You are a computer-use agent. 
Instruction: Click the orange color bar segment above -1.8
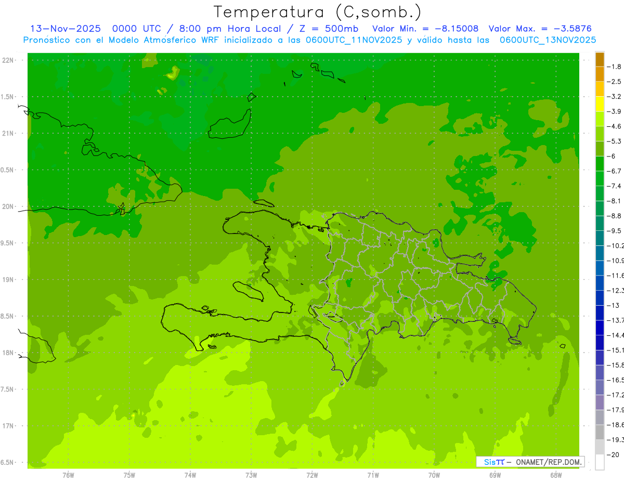pyautogui.click(x=600, y=59)
